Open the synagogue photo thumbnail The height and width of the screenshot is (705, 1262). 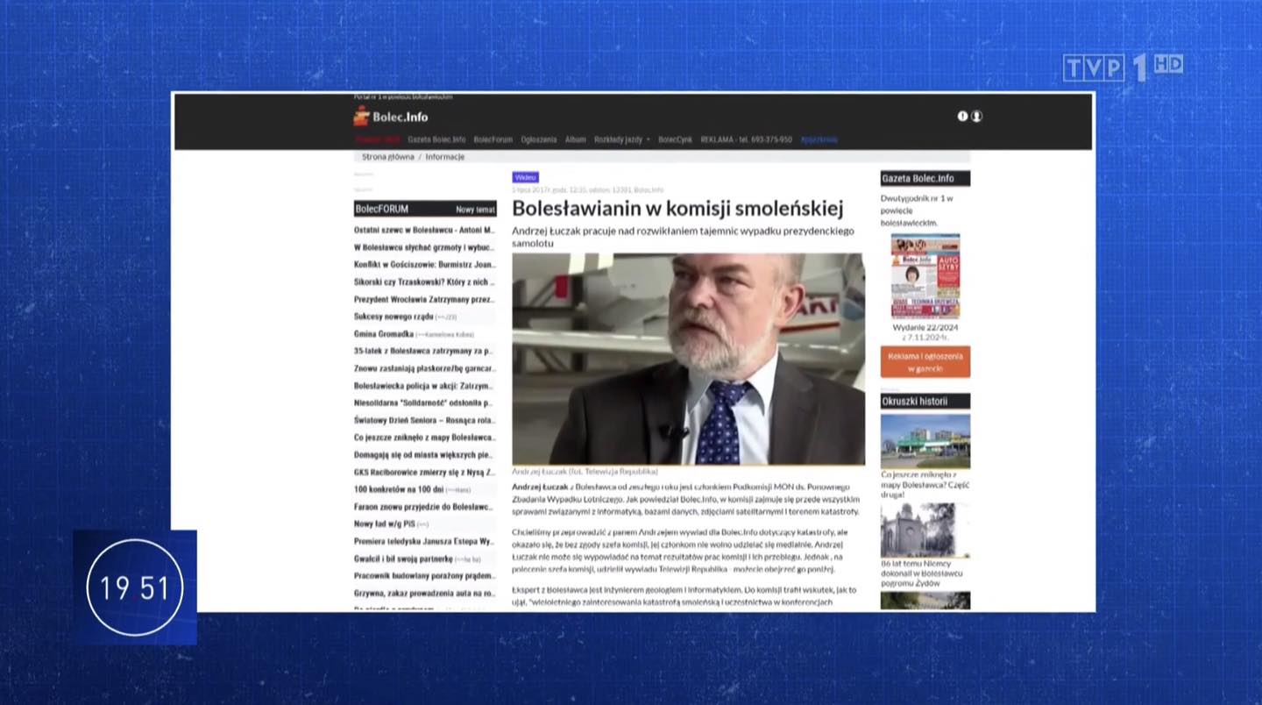point(925,531)
